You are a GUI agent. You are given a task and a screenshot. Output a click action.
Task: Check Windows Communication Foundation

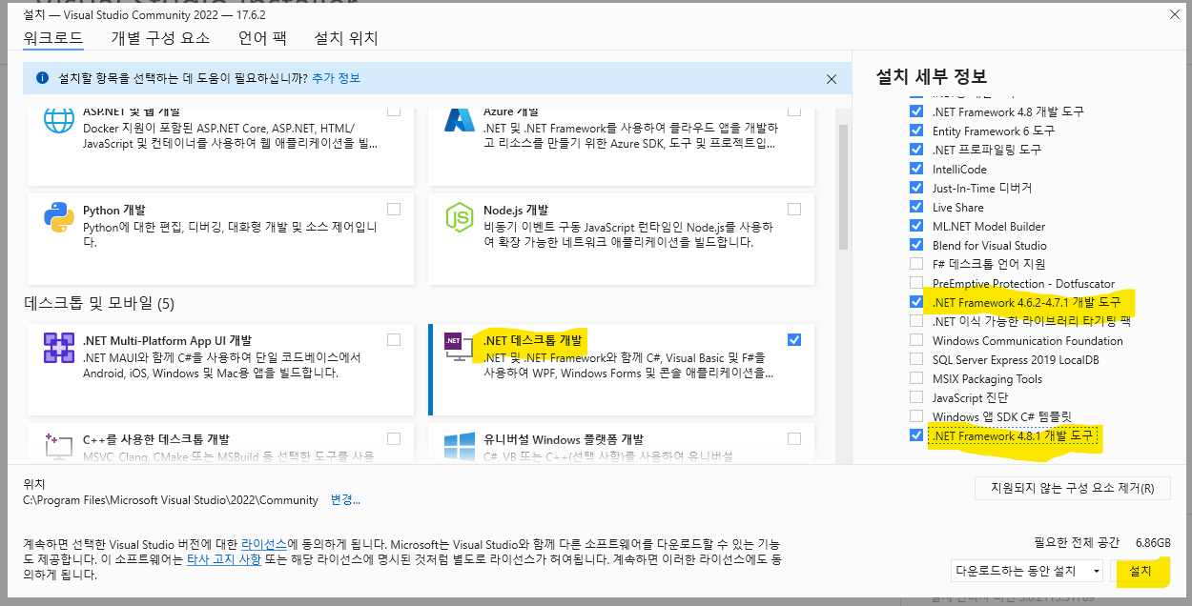tap(916, 340)
